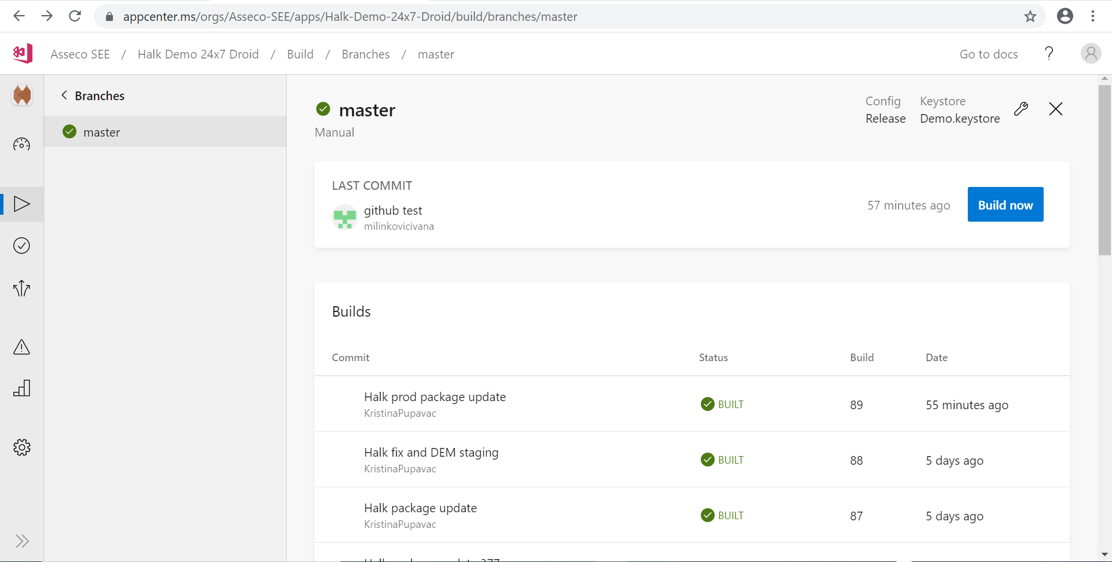
Task: Open the Build breadcrumb
Action: coord(300,54)
